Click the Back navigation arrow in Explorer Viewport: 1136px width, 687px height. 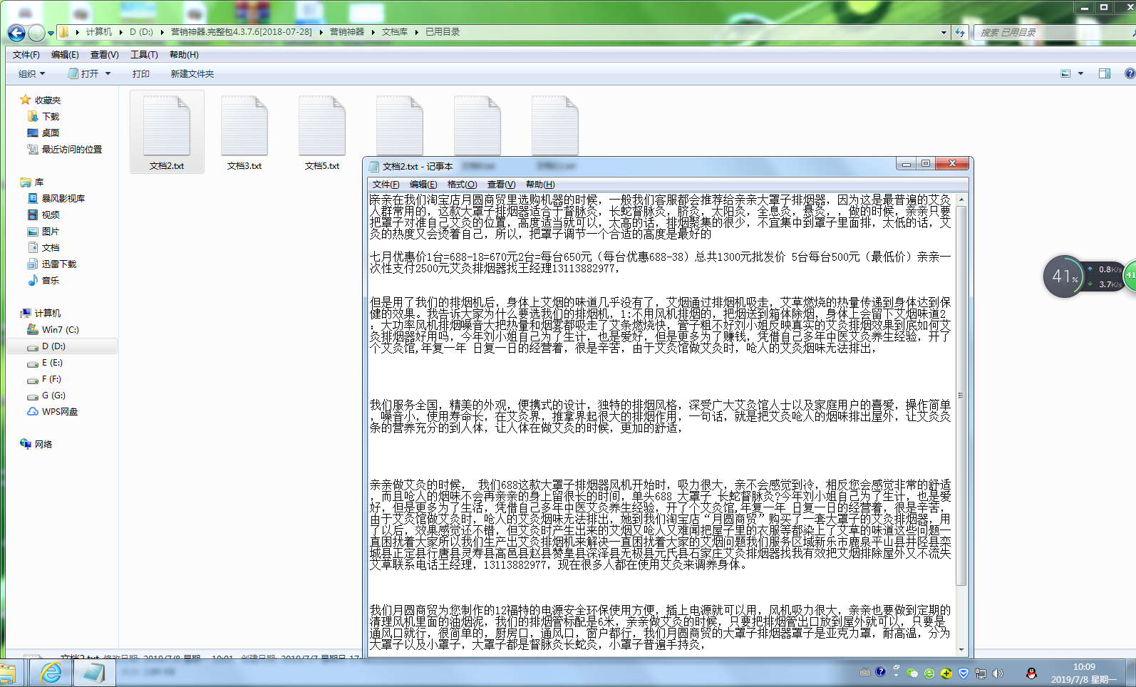(x=16, y=33)
